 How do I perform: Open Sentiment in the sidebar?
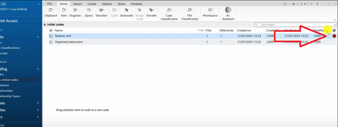pos(5,85)
